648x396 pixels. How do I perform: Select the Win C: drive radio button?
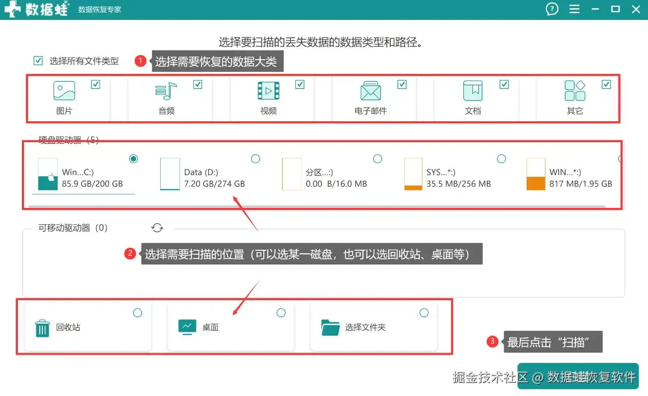point(133,159)
